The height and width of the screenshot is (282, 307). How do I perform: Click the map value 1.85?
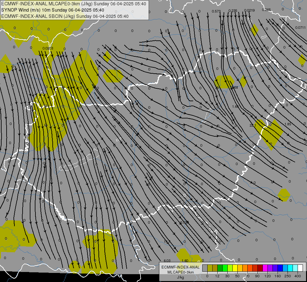[x=288, y=124]
